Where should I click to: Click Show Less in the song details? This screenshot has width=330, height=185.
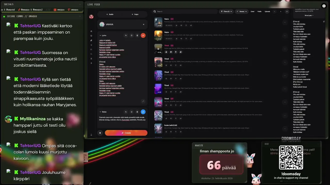309,15
